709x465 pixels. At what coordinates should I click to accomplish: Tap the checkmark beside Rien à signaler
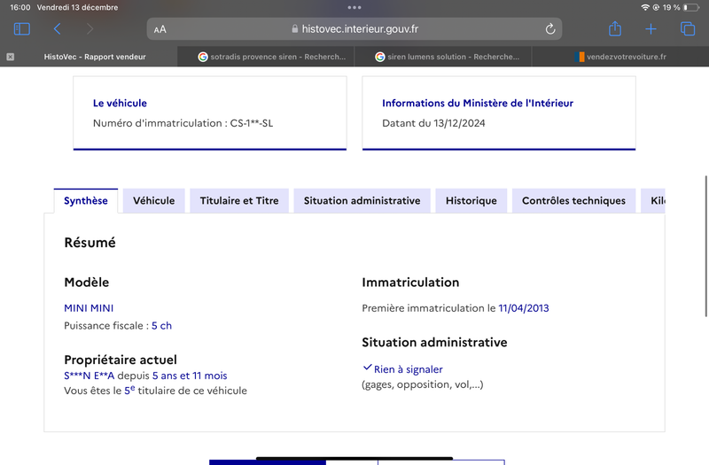click(367, 368)
